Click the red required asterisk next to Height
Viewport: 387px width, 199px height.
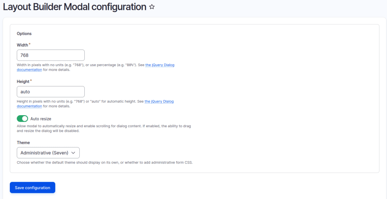point(31,81)
